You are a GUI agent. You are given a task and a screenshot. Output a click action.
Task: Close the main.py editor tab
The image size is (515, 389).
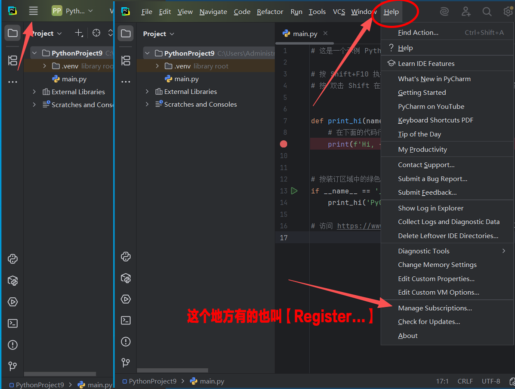(x=325, y=33)
